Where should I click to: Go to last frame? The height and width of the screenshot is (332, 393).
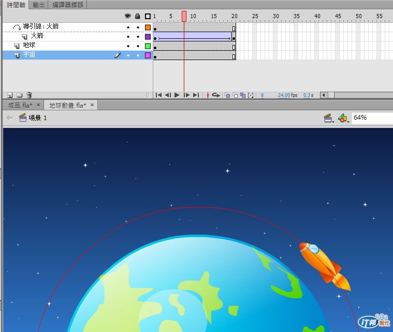point(196,95)
